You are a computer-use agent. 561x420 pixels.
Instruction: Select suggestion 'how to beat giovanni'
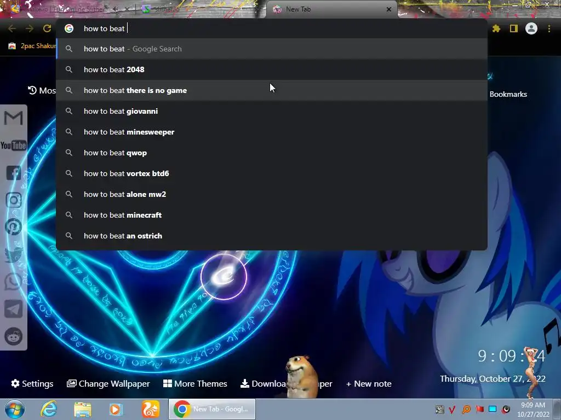pyautogui.click(x=272, y=111)
